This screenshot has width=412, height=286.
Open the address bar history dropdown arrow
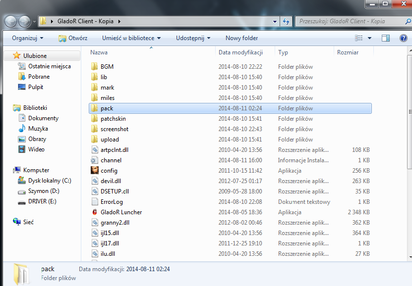coord(275,21)
